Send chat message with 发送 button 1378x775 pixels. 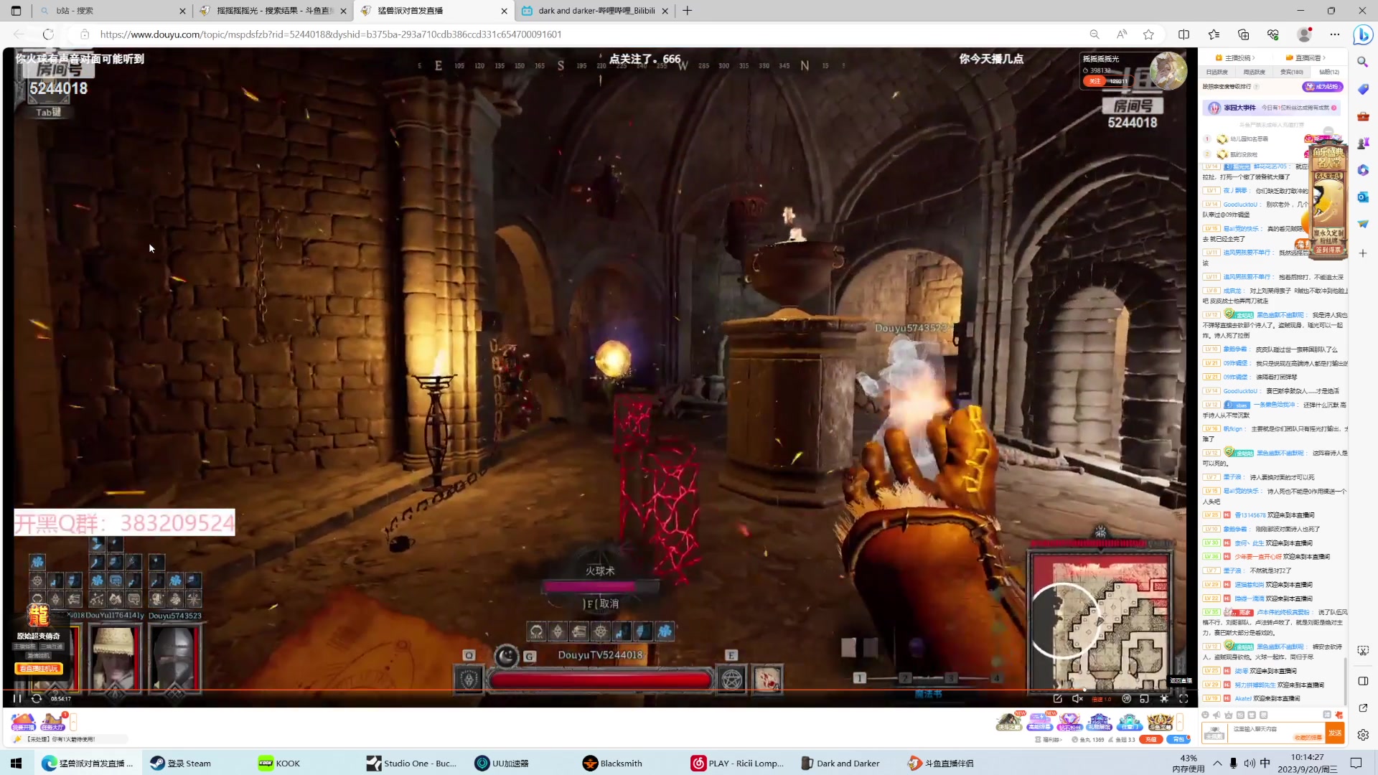(1334, 733)
